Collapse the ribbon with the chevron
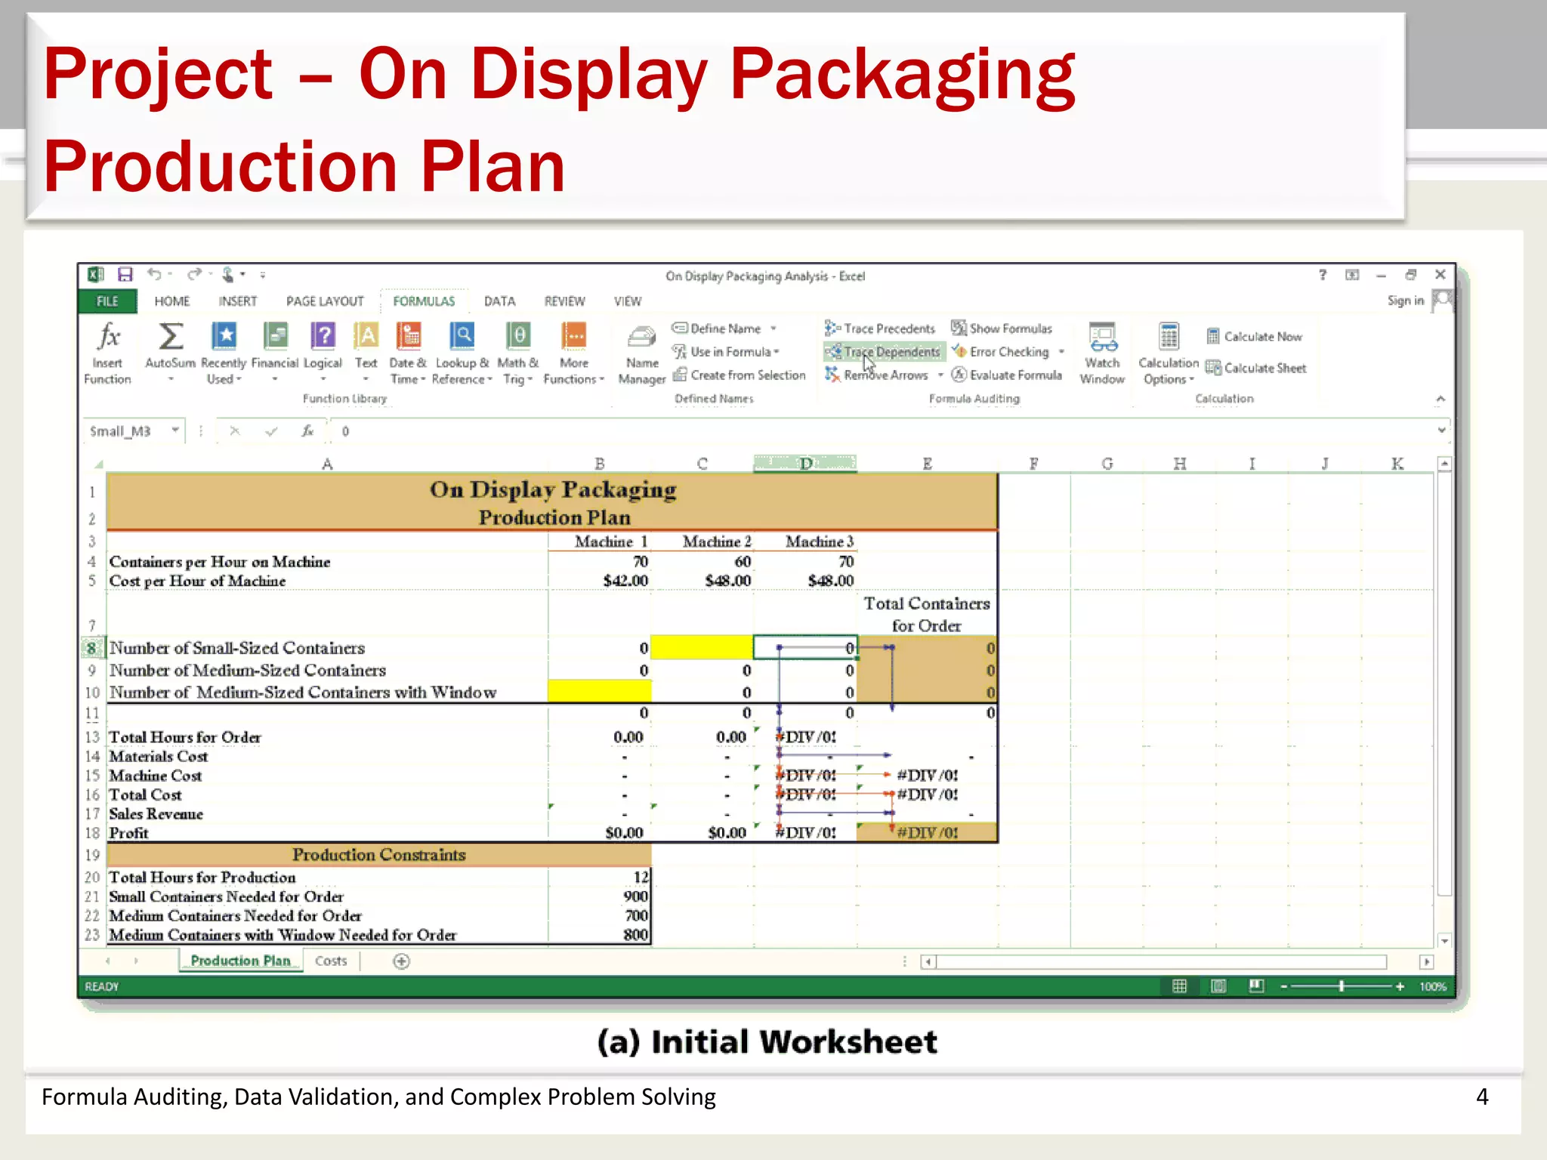 coord(1440,399)
